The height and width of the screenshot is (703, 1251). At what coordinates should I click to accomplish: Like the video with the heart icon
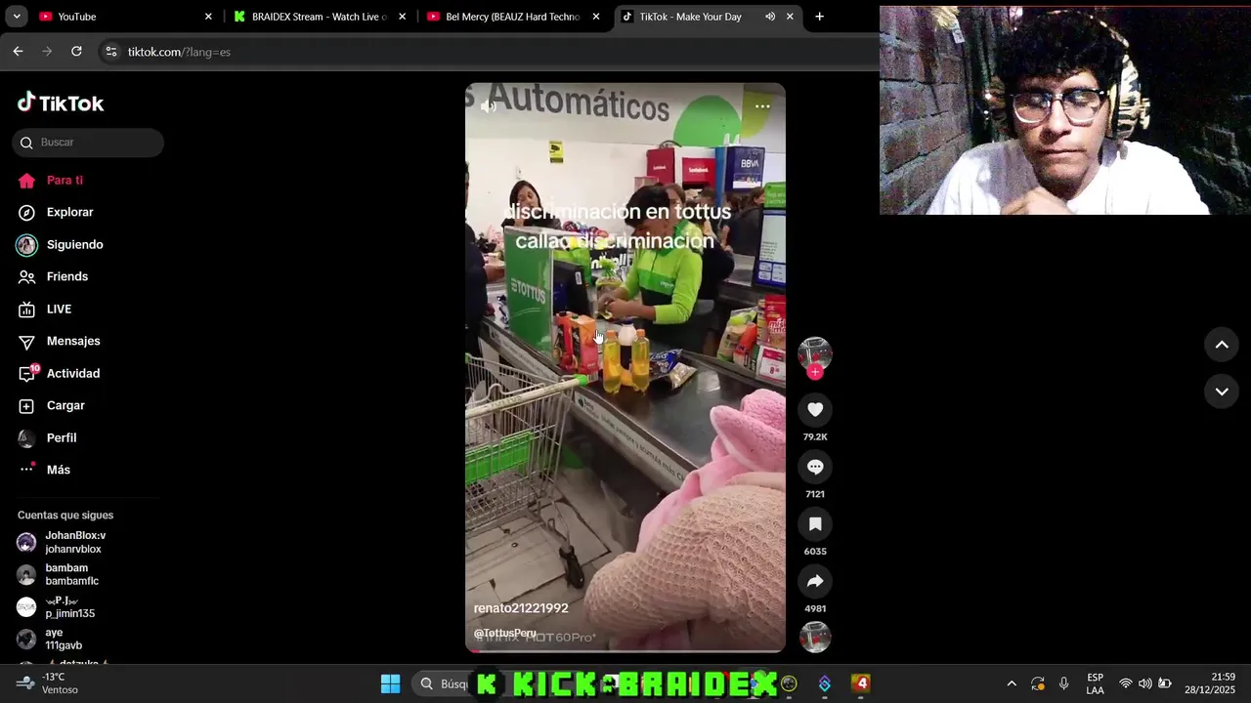815,410
